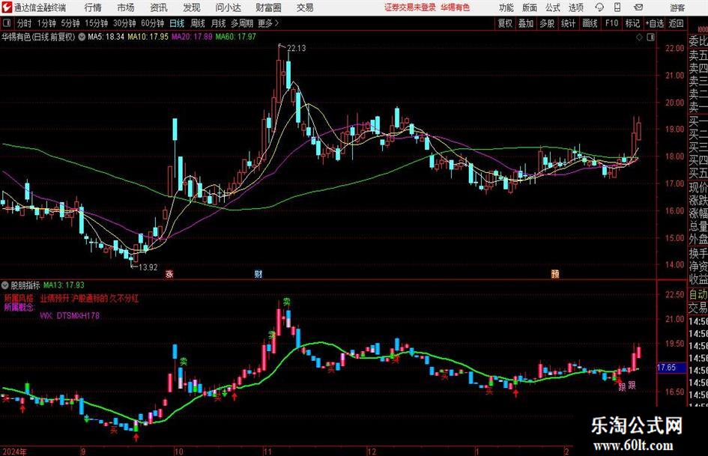Click the 股朋指标 indicator name
Viewport: 708px width, 456px height.
(x=25, y=285)
